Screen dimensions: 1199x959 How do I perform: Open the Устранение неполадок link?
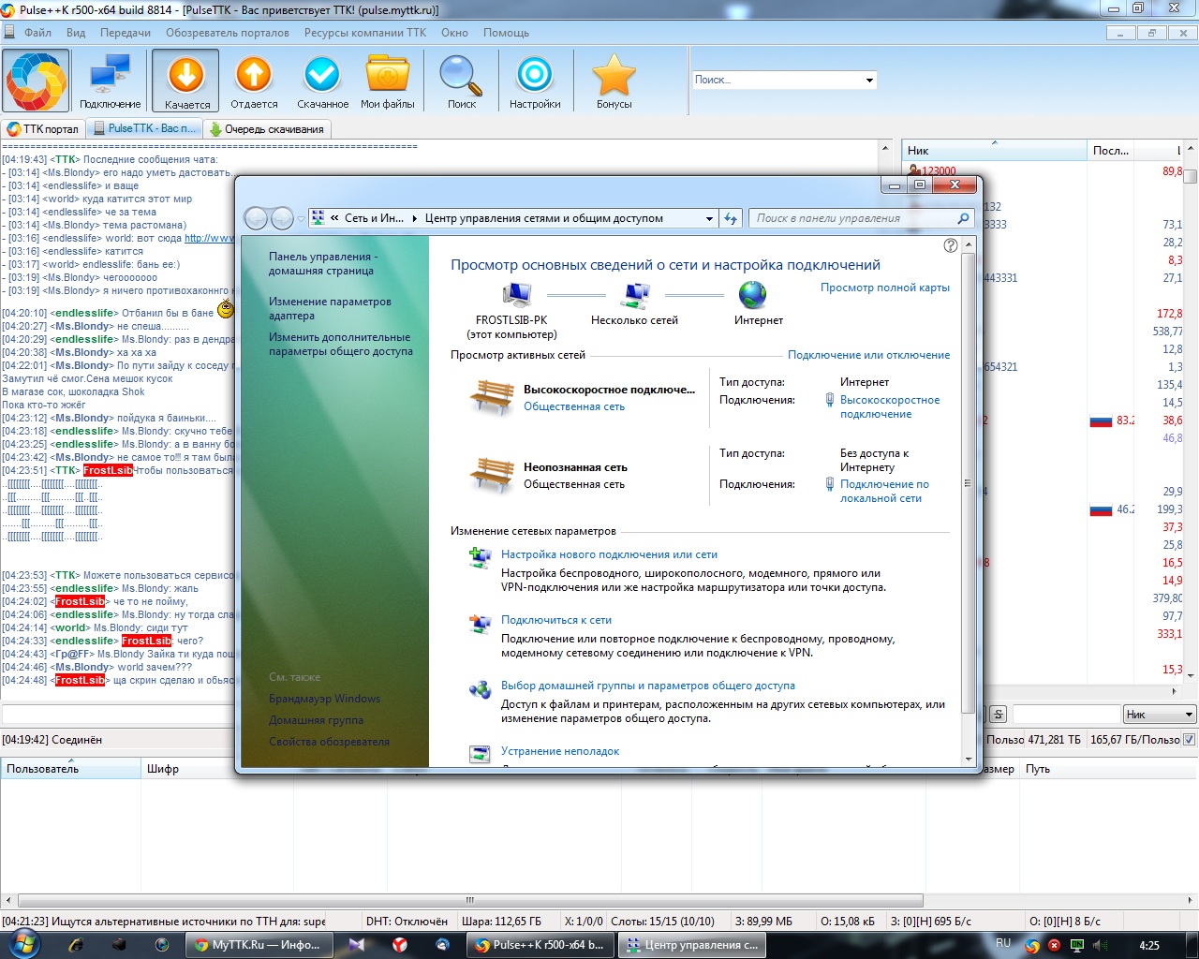(560, 751)
